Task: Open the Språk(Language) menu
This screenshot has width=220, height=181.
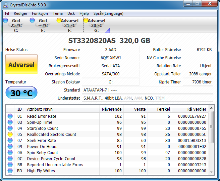Action: coord(108,13)
